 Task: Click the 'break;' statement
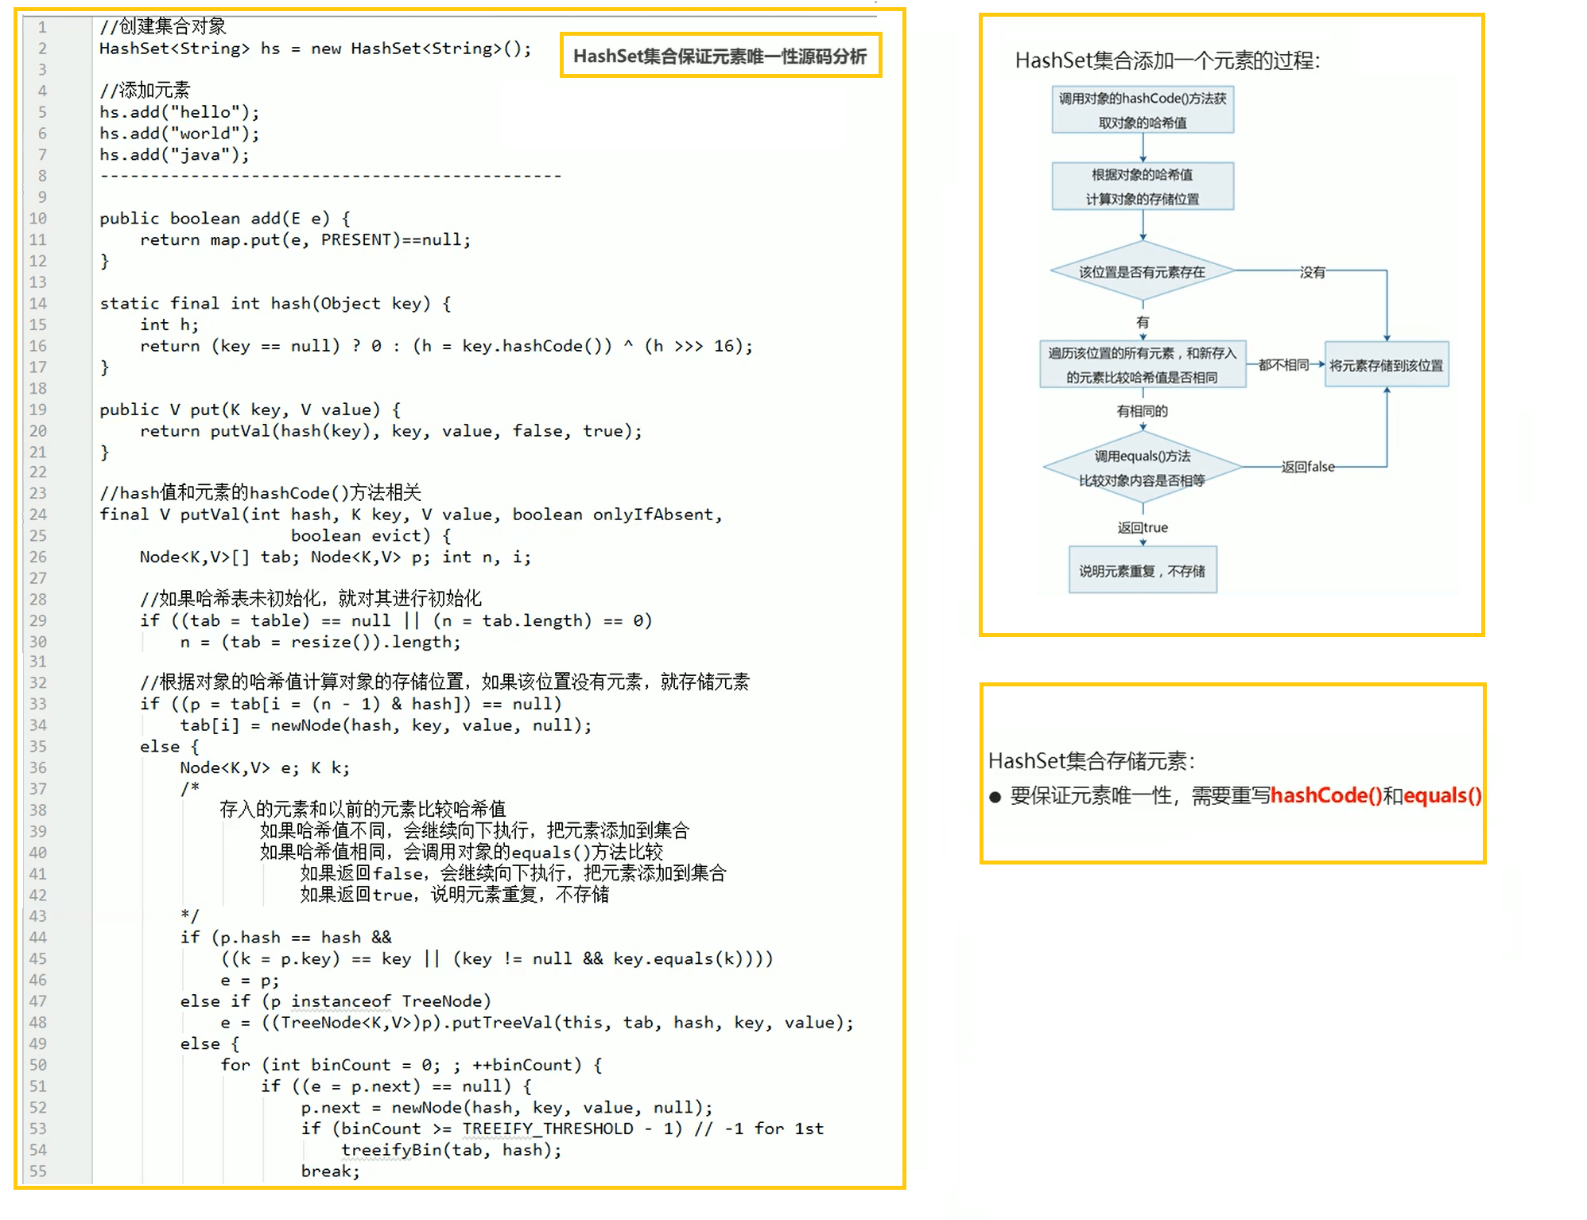(x=330, y=1172)
